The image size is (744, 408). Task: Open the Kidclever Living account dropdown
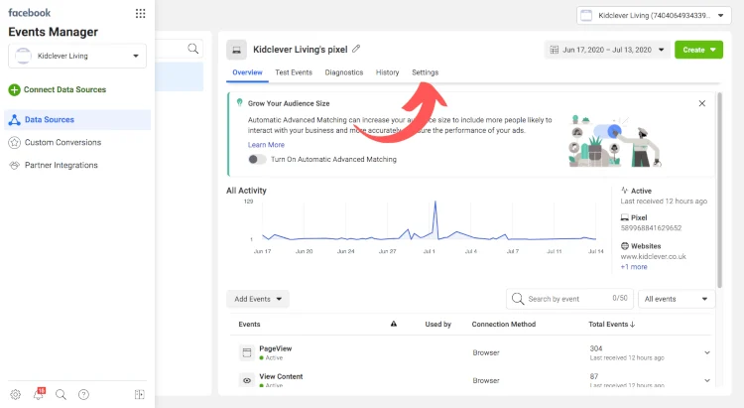77,57
